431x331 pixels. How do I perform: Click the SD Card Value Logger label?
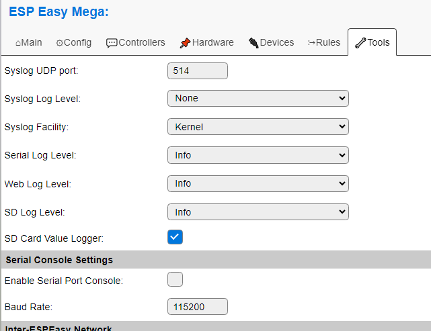tap(54, 238)
